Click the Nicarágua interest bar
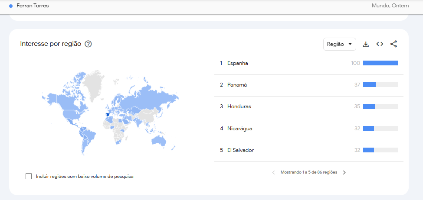Viewport: 423px width, 200px height. pyautogui.click(x=380, y=129)
